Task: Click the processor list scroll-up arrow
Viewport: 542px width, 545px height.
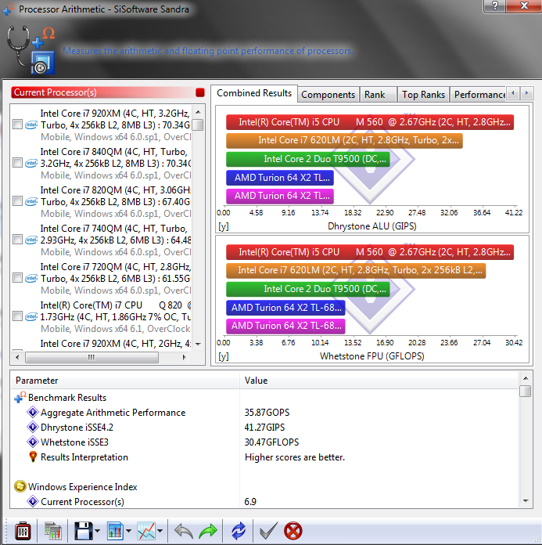Action: (198, 112)
